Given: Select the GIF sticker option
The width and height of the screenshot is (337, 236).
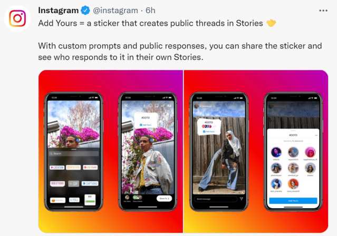Looking at the screenshot, I should tap(74, 184).
